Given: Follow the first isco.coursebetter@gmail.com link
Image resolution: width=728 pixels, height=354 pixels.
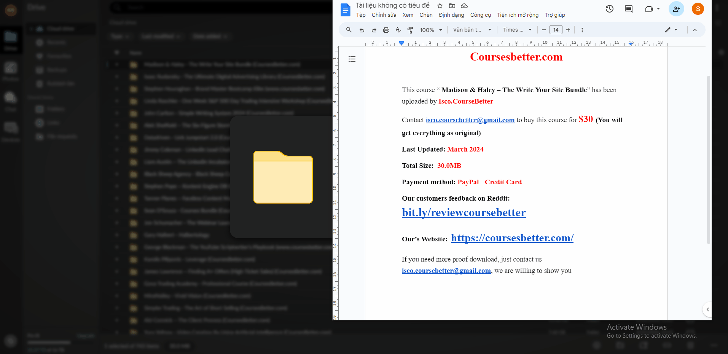Looking at the screenshot, I should tap(470, 120).
